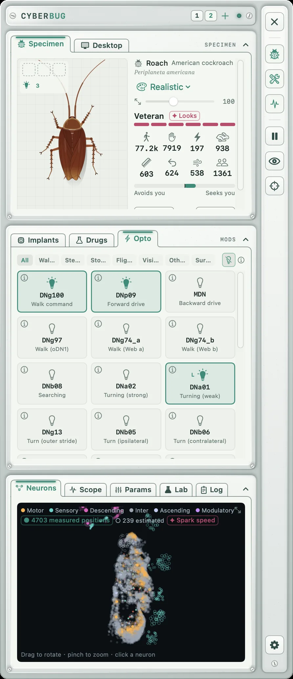Open settings gear in sidebar
The height and width of the screenshot is (679, 293).
[274, 645]
